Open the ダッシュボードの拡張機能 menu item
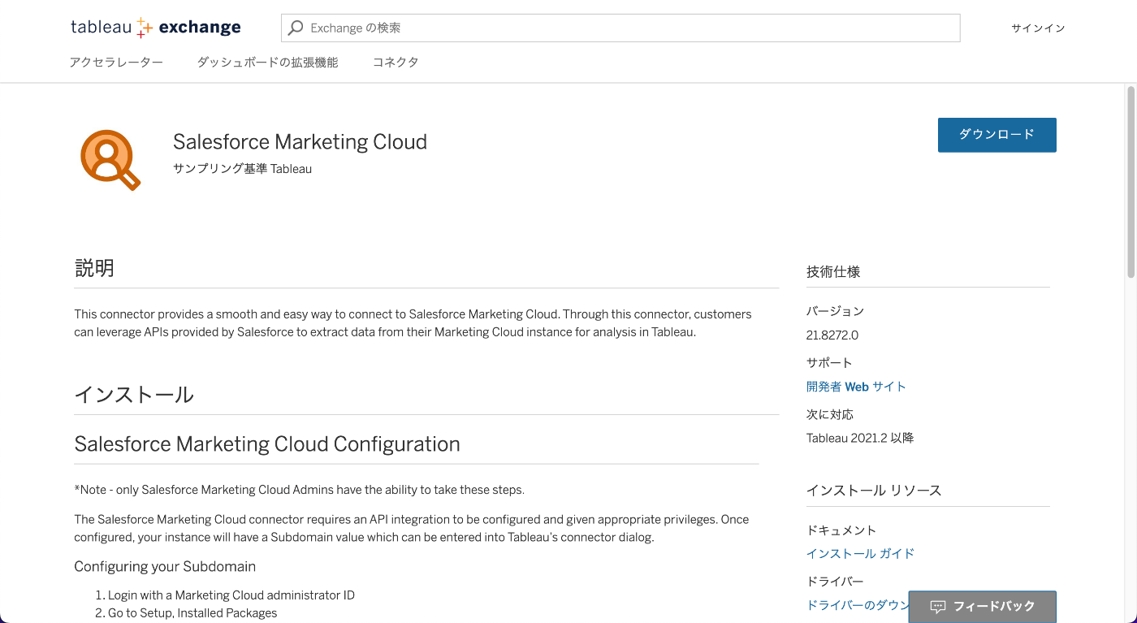Viewport: 1137px width, 623px height. point(267,62)
